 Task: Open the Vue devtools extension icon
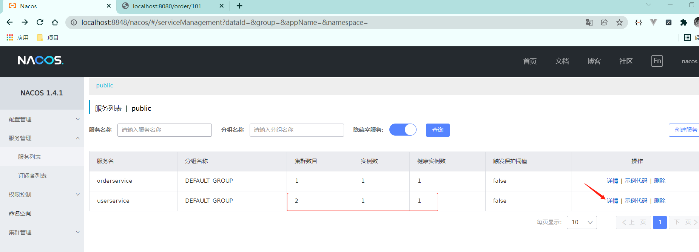pos(653,23)
